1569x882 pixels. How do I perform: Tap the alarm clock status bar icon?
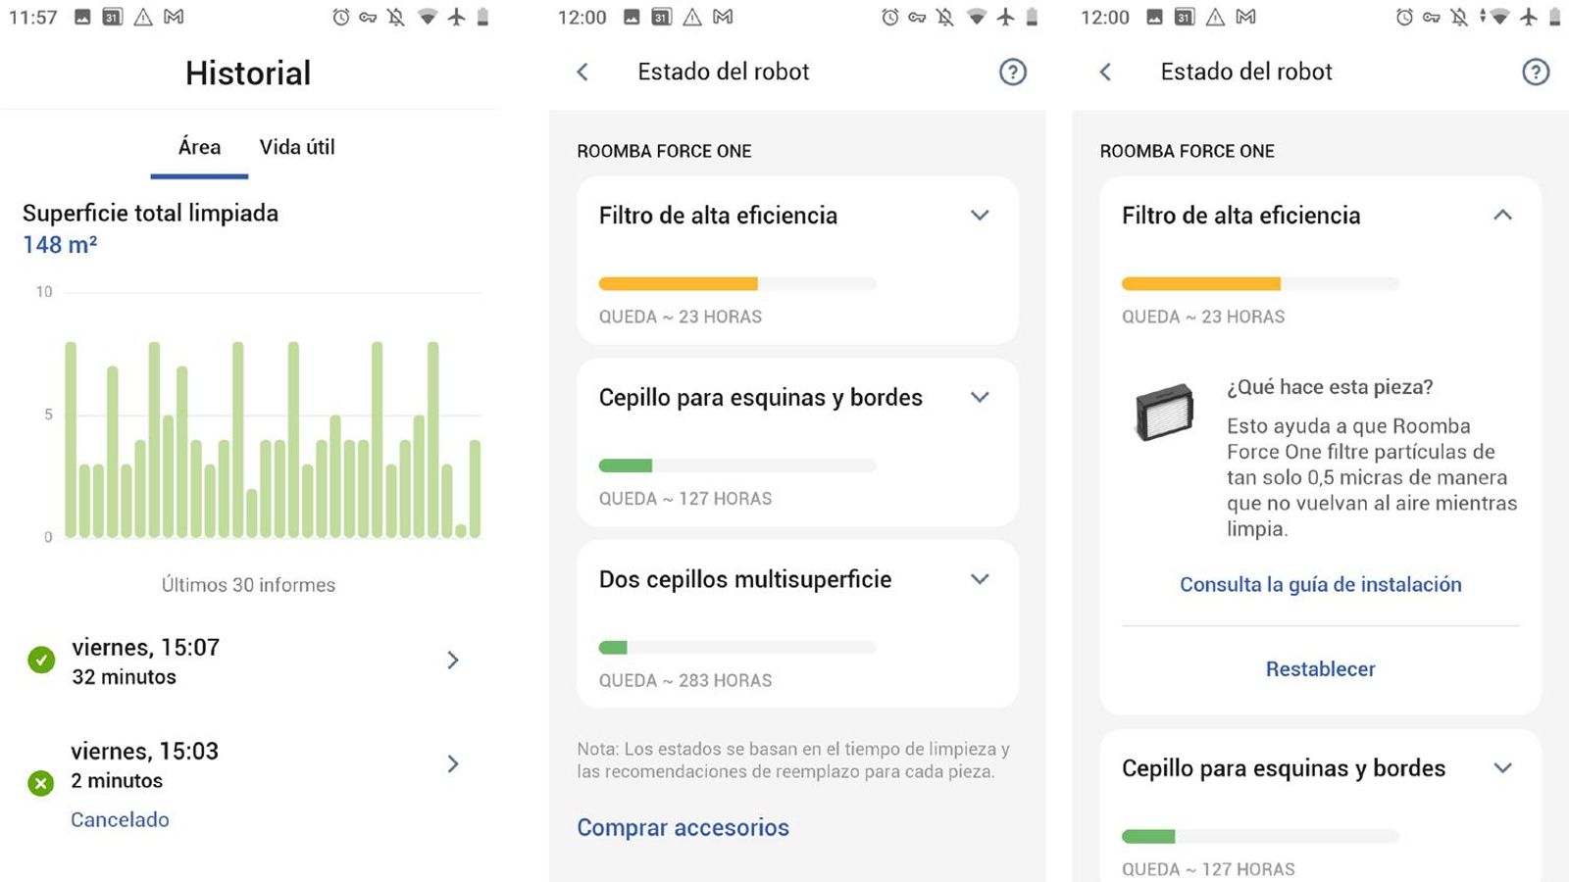click(888, 16)
